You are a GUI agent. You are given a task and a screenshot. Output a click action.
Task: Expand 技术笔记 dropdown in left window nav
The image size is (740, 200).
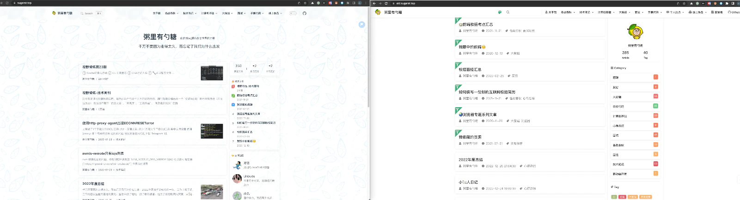(190, 13)
